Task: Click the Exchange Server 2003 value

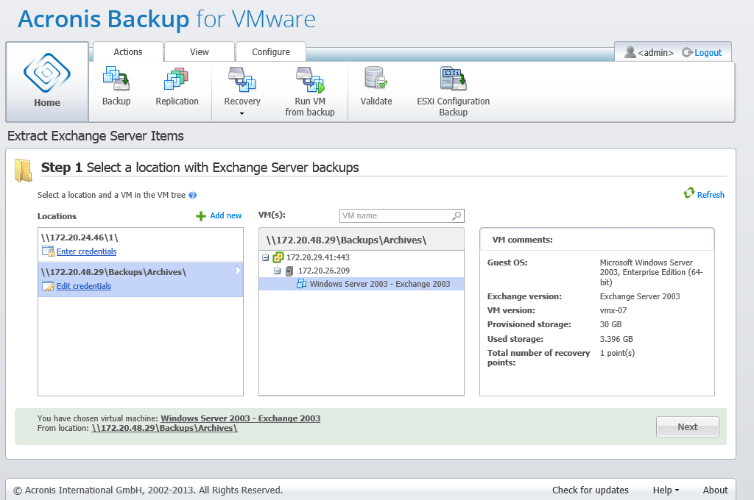Action: coord(640,296)
